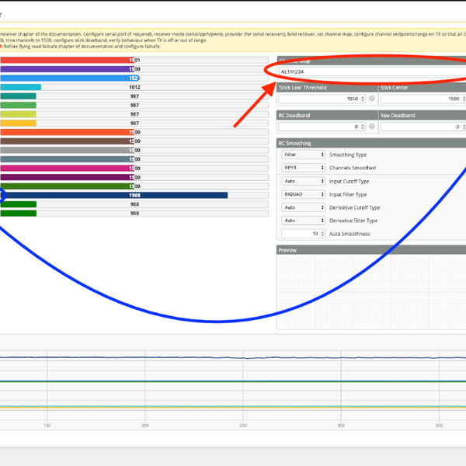The image size is (466, 466).
Task: Click help icon beside RC Deadband field
Action: click(372, 127)
